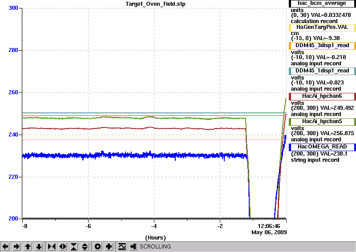
Task: Click the VAL=-9.38 target position reading
Action: 327,38
